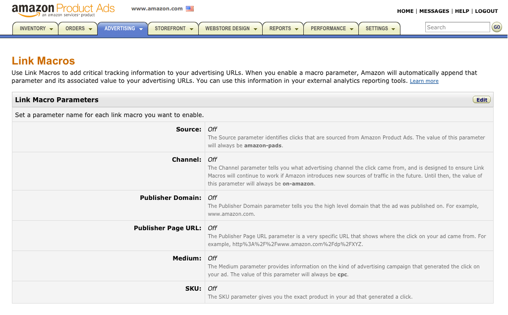The width and height of the screenshot is (508, 315).
Task: Open the Webstore Design dropdown arrow
Action: click(255, 29)
